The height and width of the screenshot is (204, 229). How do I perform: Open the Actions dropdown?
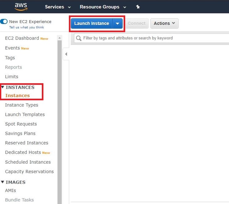(x=164, y=24)
